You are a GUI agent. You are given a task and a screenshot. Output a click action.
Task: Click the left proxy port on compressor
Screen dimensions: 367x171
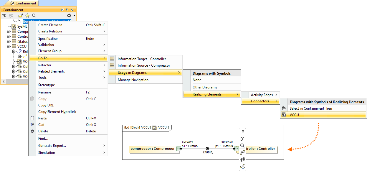pos(178,149)
